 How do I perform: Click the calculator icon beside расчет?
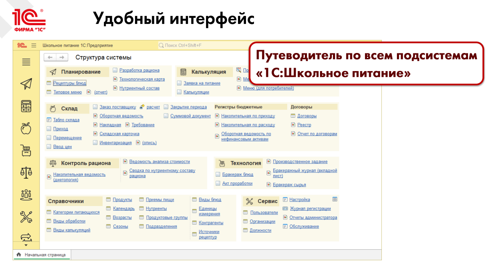142,107
